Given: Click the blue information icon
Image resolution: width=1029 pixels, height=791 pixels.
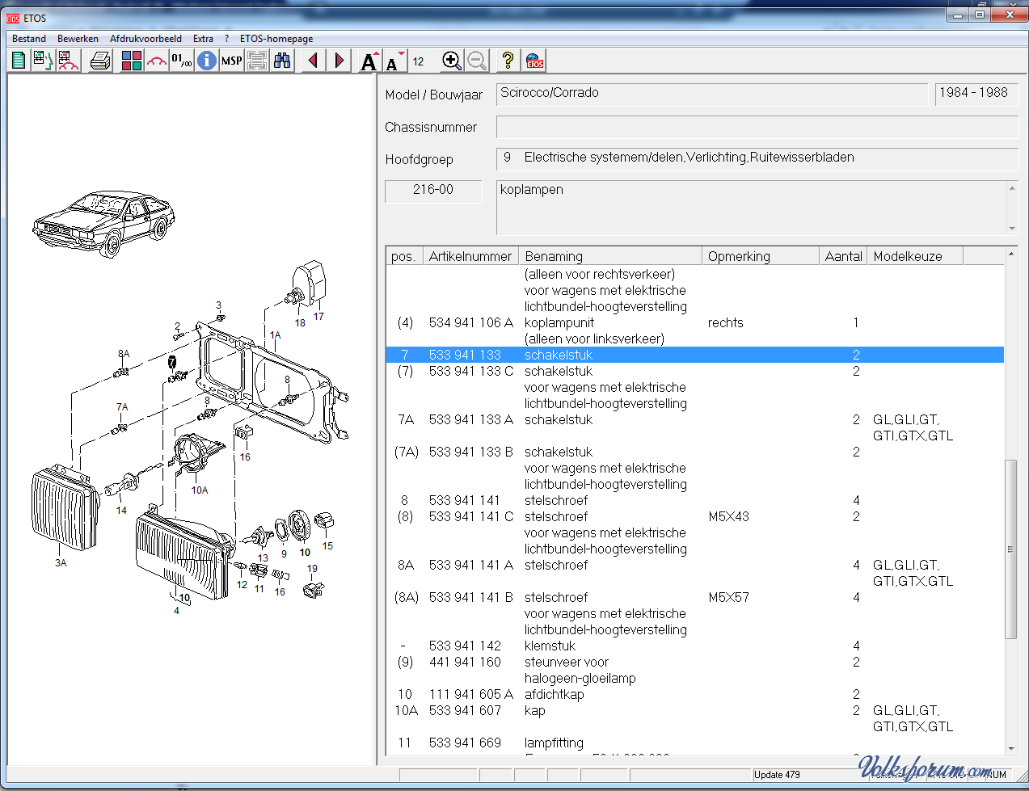Looking at the screenshot, I should (x=207, y=61).
